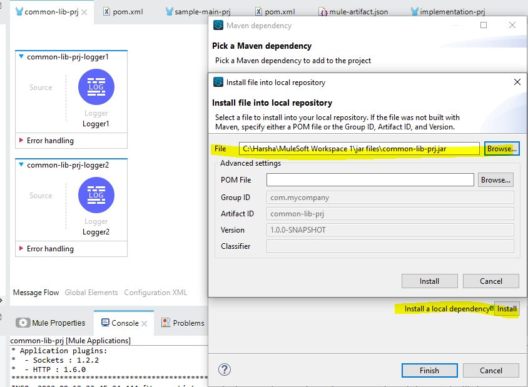Close the Console view tab
Viewport: 528px width, 387px height.
(145, 323)
